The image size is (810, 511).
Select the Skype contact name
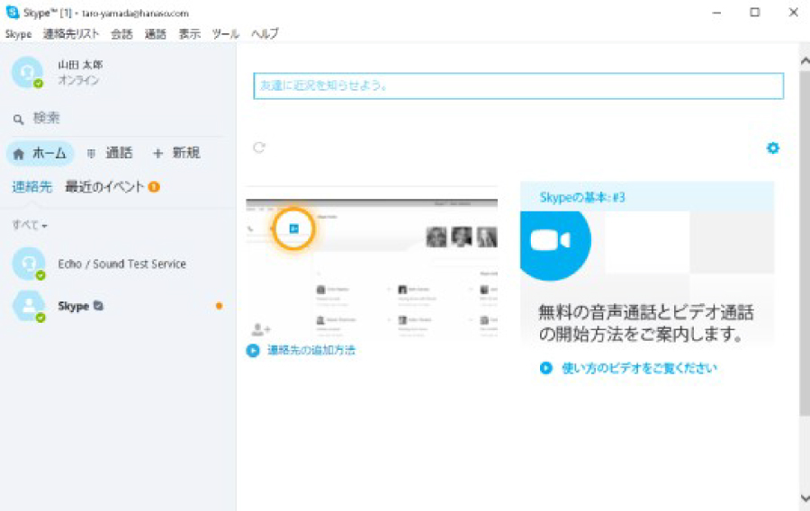(74, 306)
